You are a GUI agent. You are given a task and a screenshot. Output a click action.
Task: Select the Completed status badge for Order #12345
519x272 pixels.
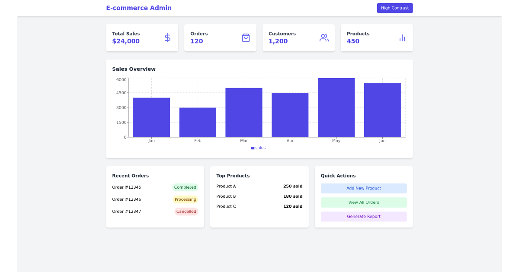point(185,187)
